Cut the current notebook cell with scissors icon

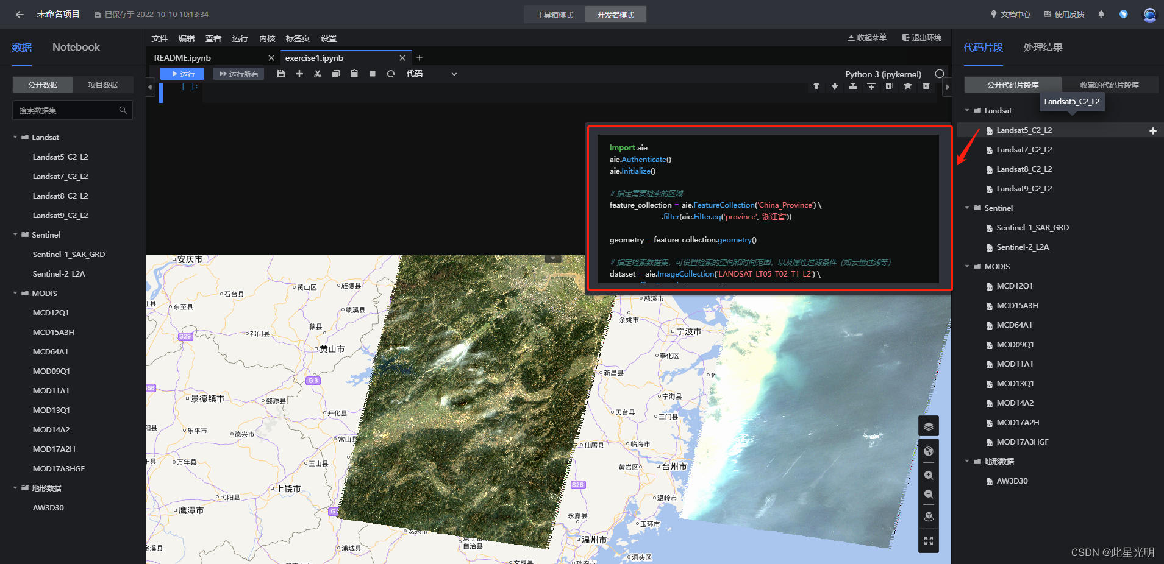click(x=317, y=74)
